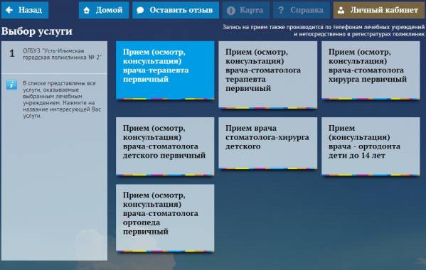The width and height of the screenshot is (426, 270).
Task: Click the speech bubble icon on Оставить отзыв
Action: [140, 11]
